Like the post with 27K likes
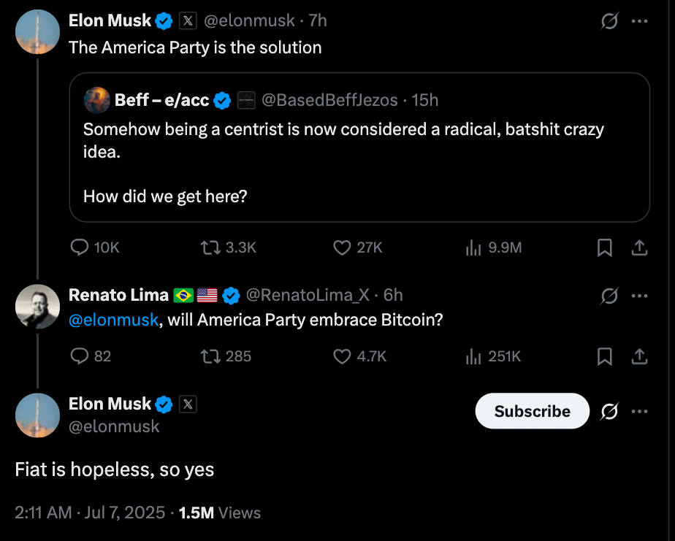This screenshot has height=541, width=675. point(342,248)
